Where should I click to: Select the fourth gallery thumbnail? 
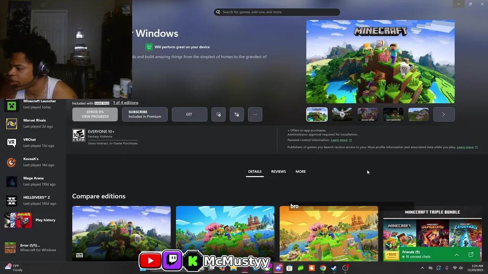pos(393,115)
